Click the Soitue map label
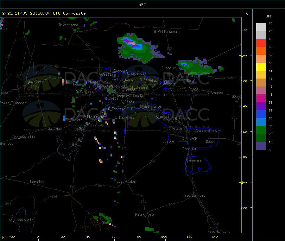Screen dimensions: 285x241 [168, 141]
